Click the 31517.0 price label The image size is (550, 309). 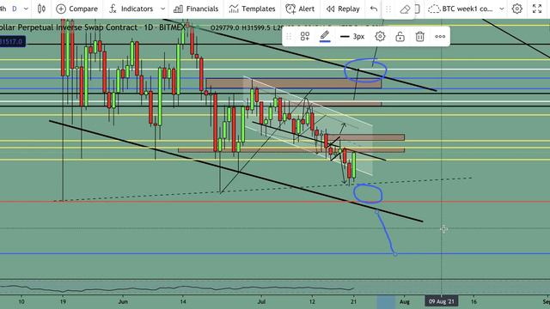pos(12,42)
